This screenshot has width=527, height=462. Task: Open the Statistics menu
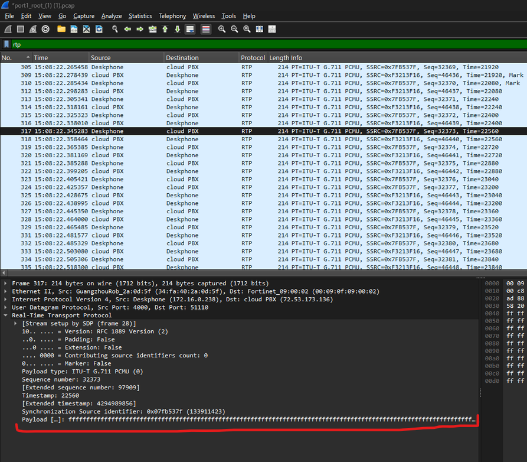tap(140, 16)
